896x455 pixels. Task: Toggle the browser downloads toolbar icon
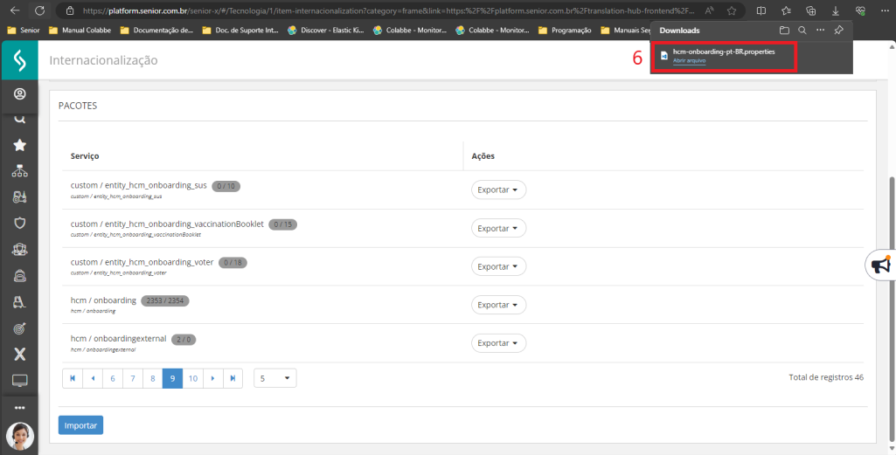tap(836, 10)
